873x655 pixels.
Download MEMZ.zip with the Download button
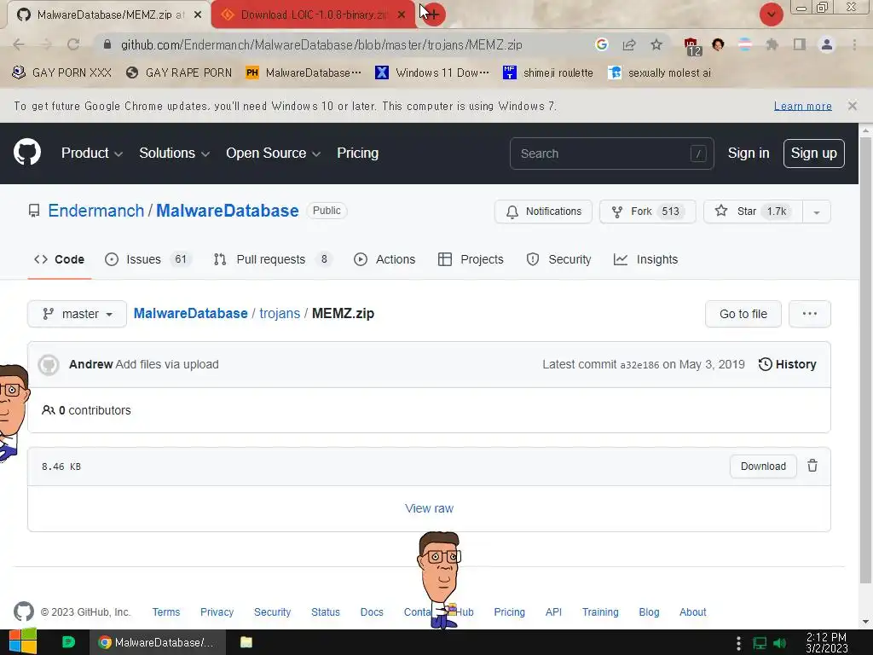click(x=763, y=467)
